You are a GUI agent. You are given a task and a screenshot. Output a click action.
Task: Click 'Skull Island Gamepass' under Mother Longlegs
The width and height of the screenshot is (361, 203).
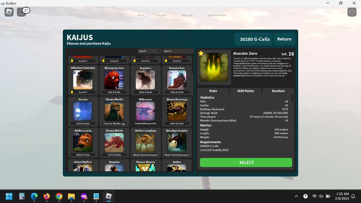click(145, 155)
